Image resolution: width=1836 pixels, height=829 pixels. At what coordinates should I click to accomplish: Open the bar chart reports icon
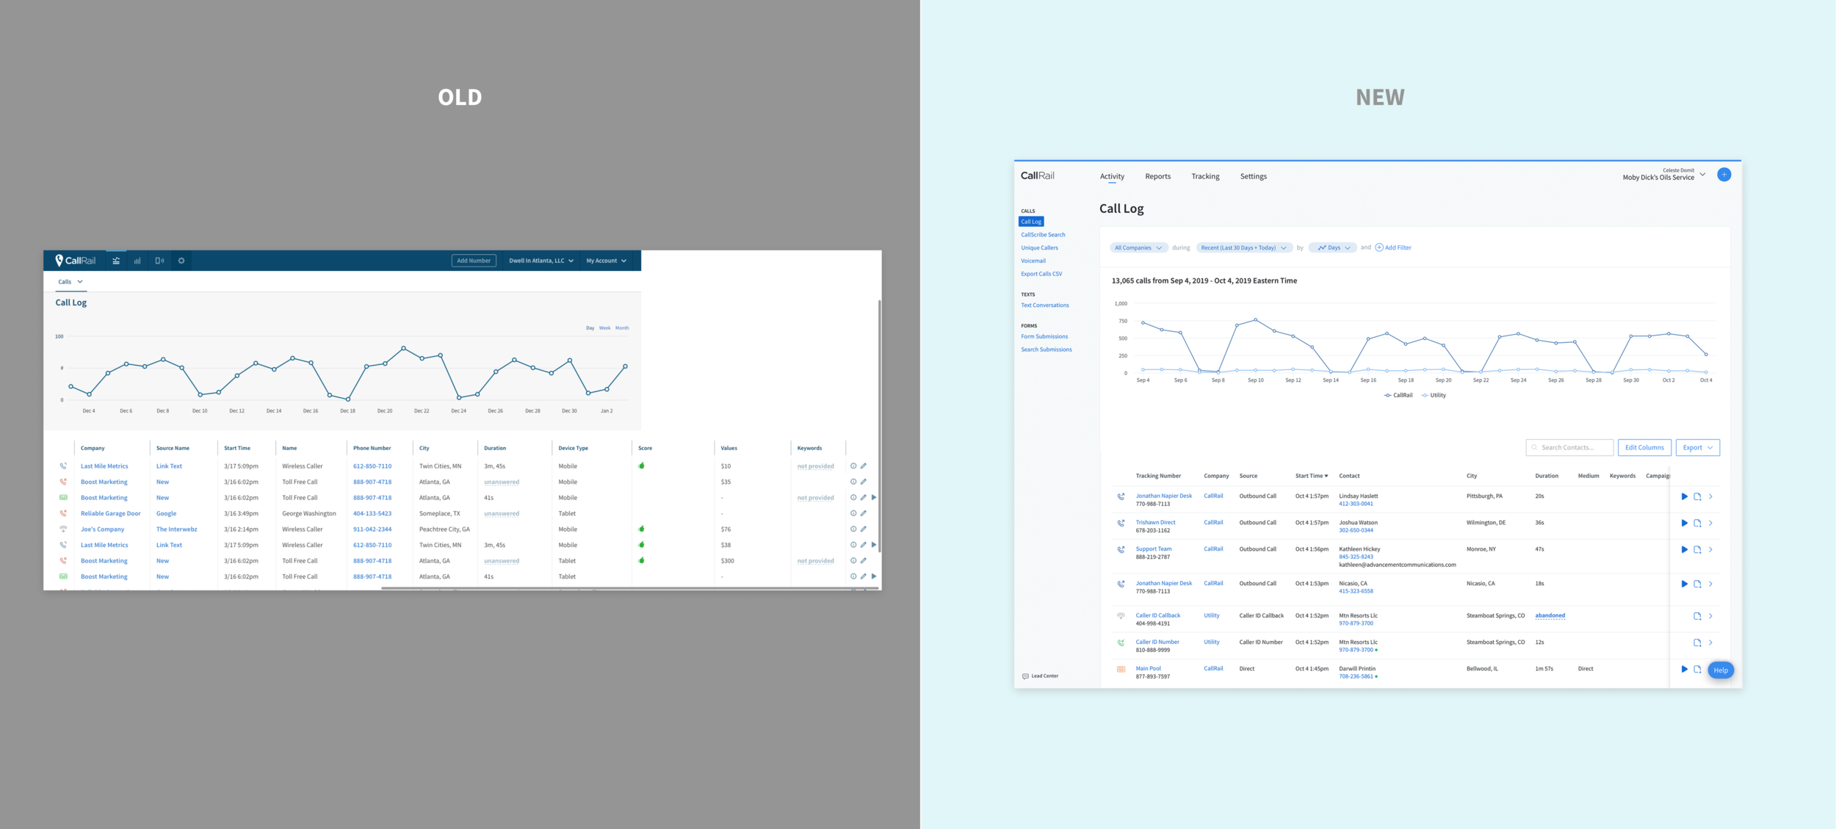pos(137,261)
